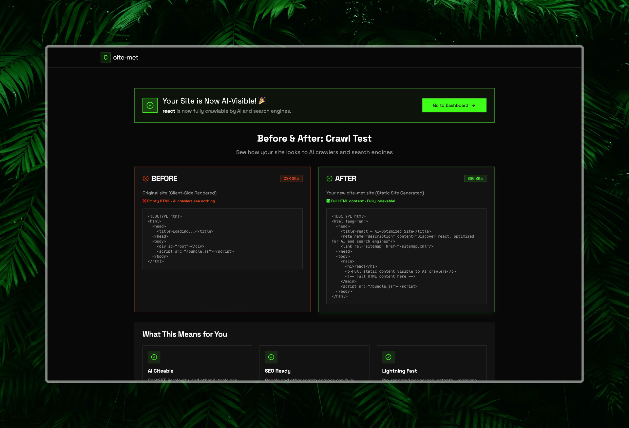Click the green success checkmark in the banner
This screenshot has width=629, height=428.
click(x=150, y=105)
